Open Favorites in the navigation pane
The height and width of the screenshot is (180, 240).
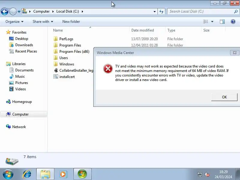point(19,32)
